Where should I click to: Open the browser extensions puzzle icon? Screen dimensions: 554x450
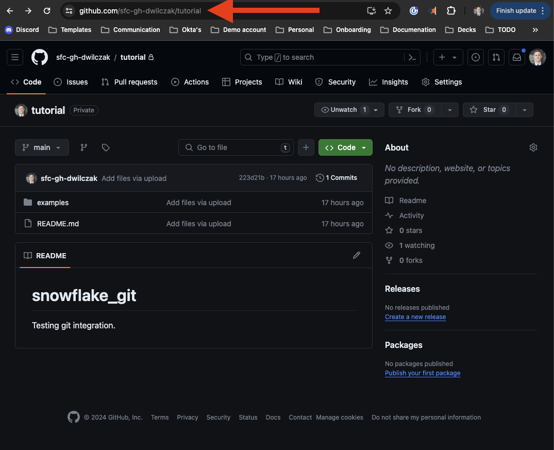pyautogui.click(x=451, y=11)
